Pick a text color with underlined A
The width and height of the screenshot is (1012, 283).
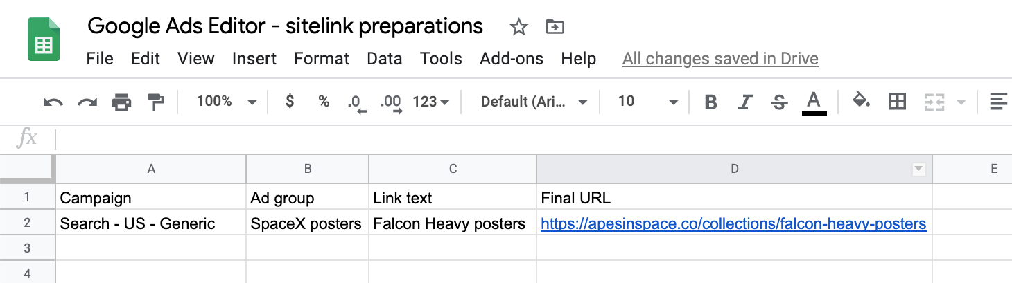814,103
